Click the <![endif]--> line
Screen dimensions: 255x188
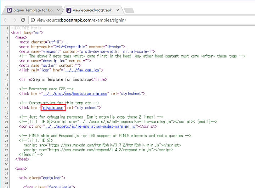pyautogui.click(x=31, y=154)
